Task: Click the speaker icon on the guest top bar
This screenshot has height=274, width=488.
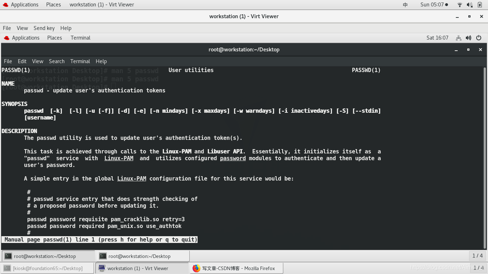Action: 469,38
